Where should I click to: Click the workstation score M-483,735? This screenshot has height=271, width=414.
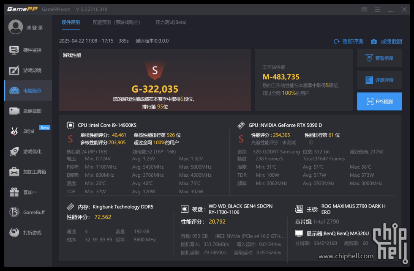pos(281,77)
